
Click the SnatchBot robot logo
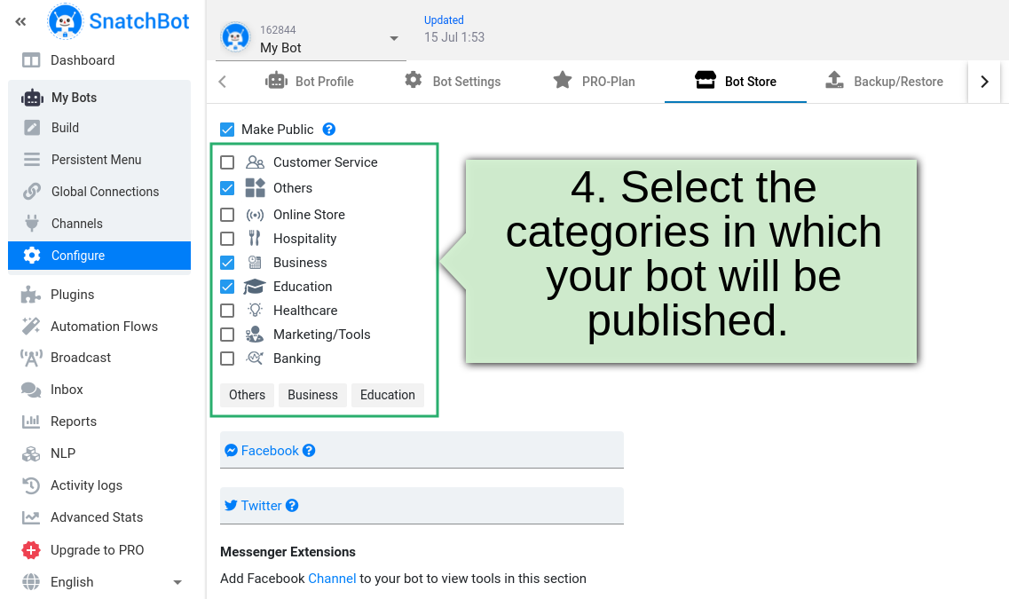(65, 21)
